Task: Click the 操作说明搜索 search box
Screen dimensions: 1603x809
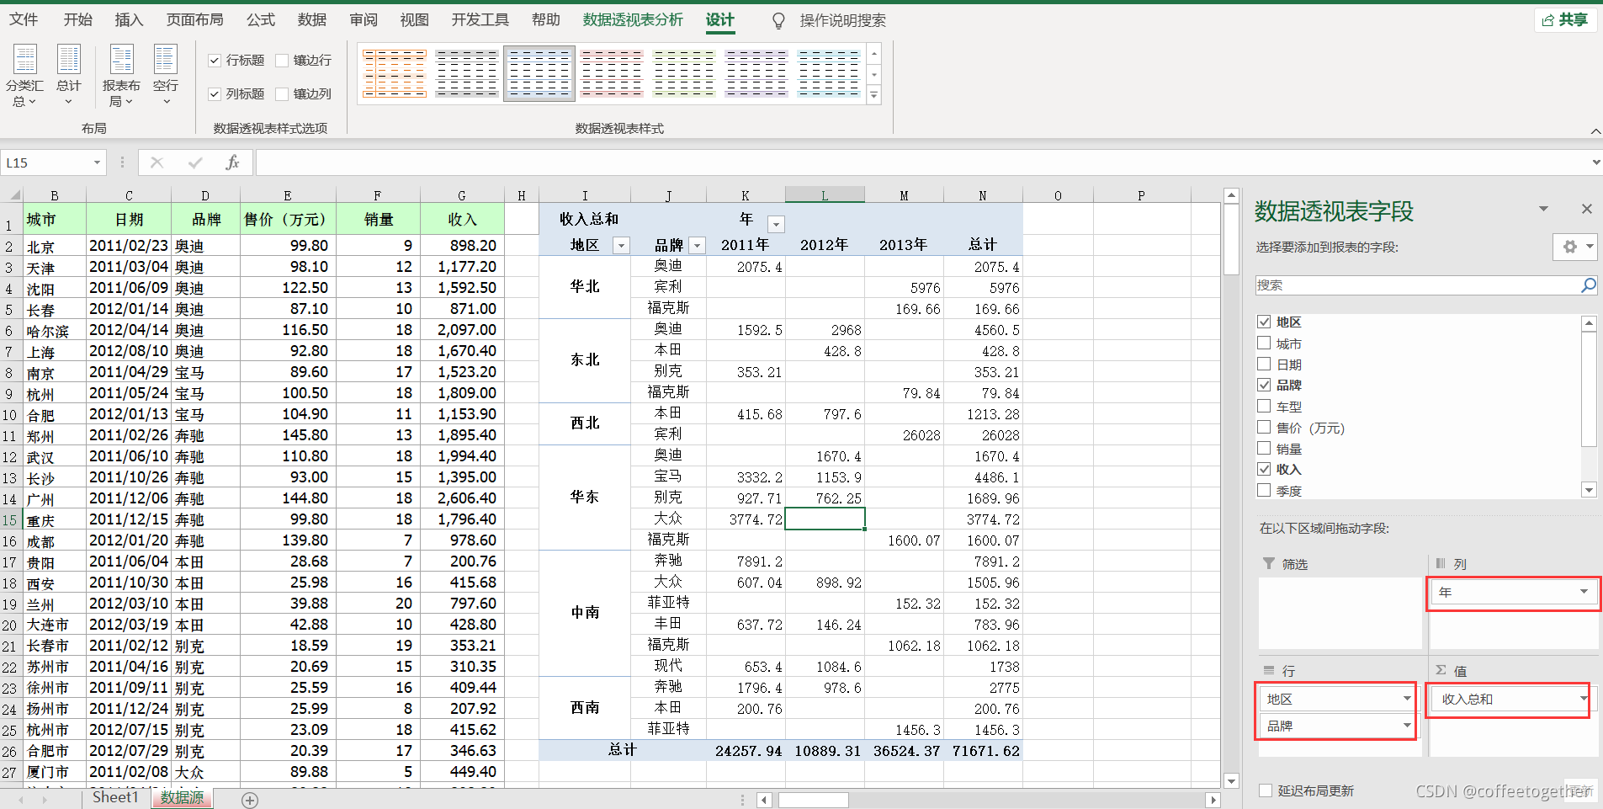Action: (x=842, y=20)
